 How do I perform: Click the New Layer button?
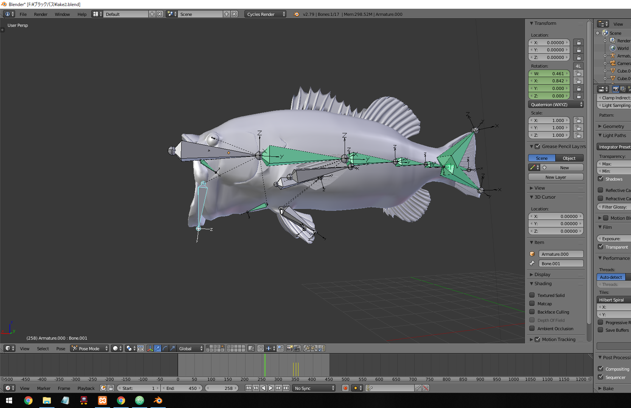pyautogui.click(x=555, y=177)
